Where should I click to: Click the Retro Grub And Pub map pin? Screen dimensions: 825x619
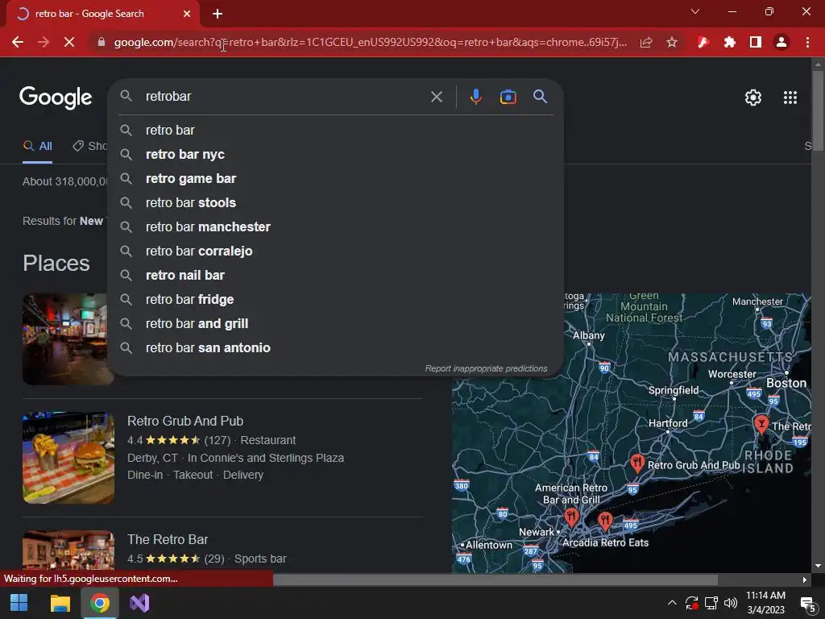637,463
